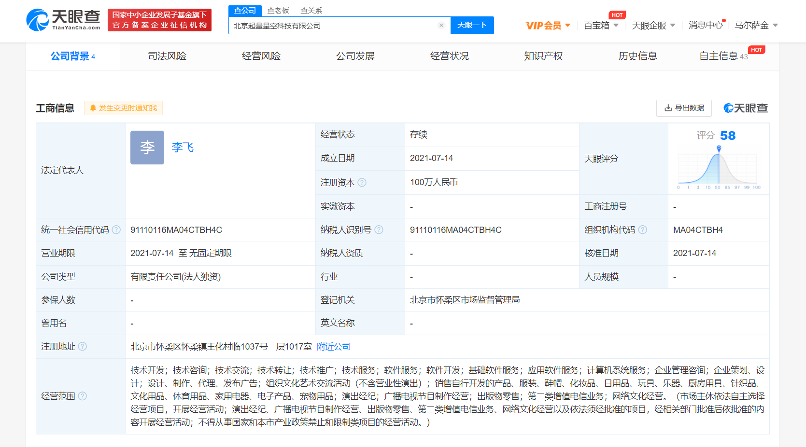806x447 pixels.
Task: Clear the search box with the X icon
Action: pos(441,26)
